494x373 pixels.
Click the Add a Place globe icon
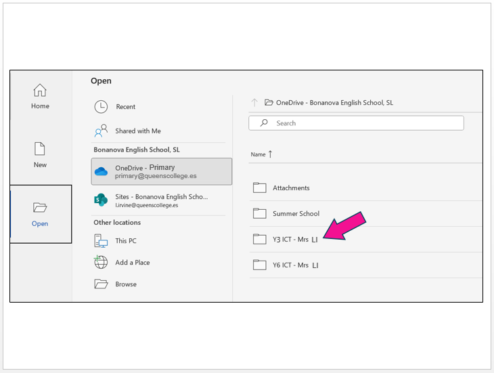pyautogui.click(x=101, y=263)
